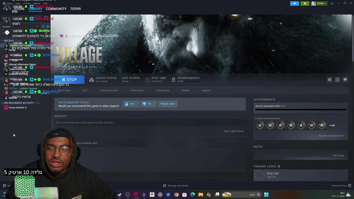Image resolution: width=354 pixels, height=199 pixels.
Task: Open Manage Downloads
Action: click(176, 186)
